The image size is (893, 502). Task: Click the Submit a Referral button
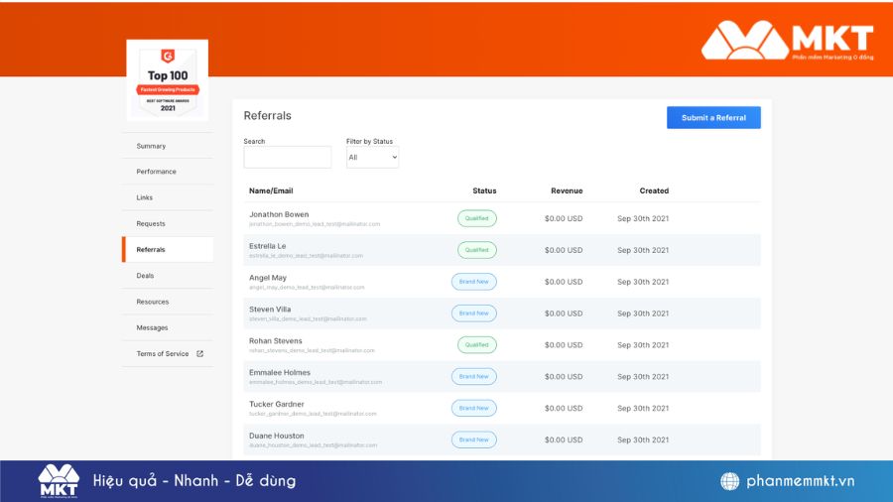tap(713, 118)
